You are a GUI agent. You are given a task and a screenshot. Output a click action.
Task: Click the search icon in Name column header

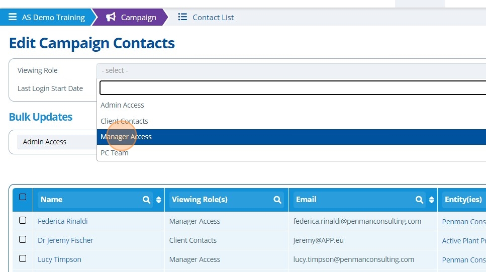[x=146, y=200]
